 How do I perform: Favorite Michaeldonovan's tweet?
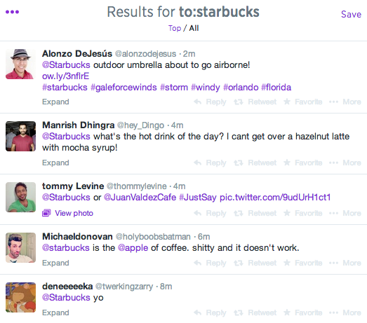[302, 263]
